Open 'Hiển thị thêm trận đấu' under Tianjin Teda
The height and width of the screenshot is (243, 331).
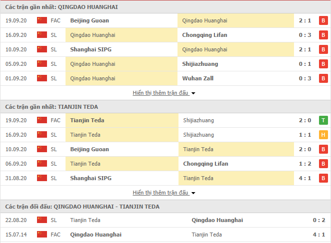tap(160, 193)
